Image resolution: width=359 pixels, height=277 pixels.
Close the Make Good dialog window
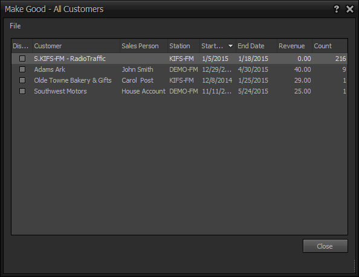(x=350, y=9)
